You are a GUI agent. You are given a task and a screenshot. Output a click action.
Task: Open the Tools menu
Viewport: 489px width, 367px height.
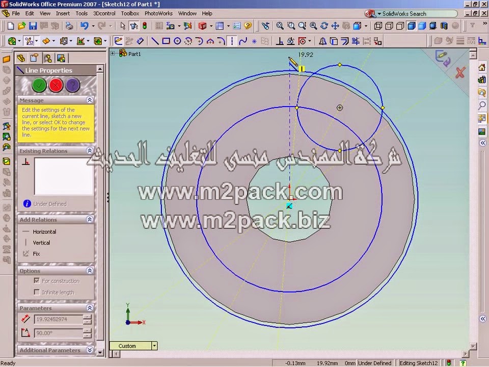81,13
